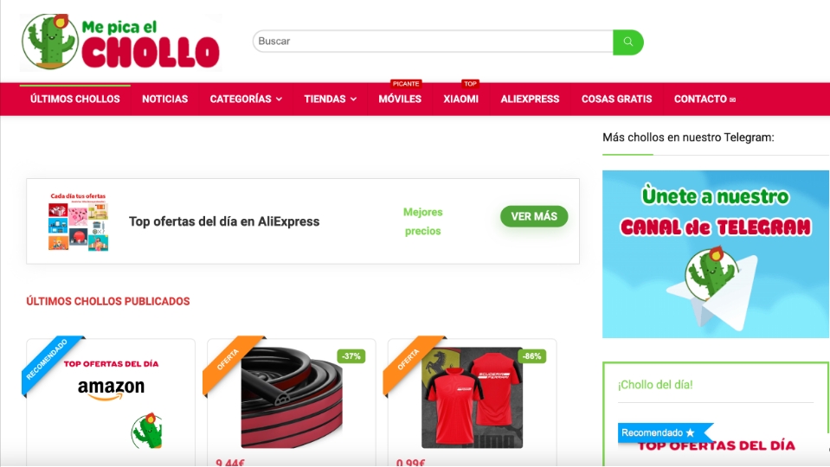Open the Me pica el Chollo cactus logo
The height and width of the screenshot is (467, 830).
click(x=120, y=42)
